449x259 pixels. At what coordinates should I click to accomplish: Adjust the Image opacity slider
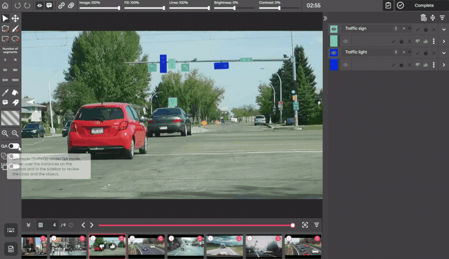[100, 8]
